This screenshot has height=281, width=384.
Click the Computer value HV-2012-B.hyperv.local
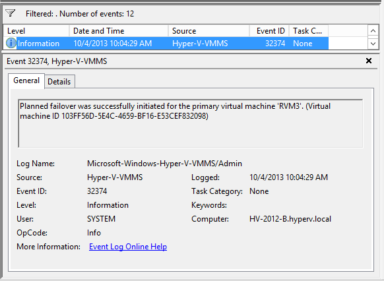pos(290,219)
